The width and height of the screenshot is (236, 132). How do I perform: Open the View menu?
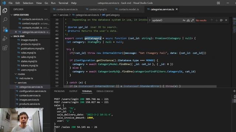click(39, 3)
